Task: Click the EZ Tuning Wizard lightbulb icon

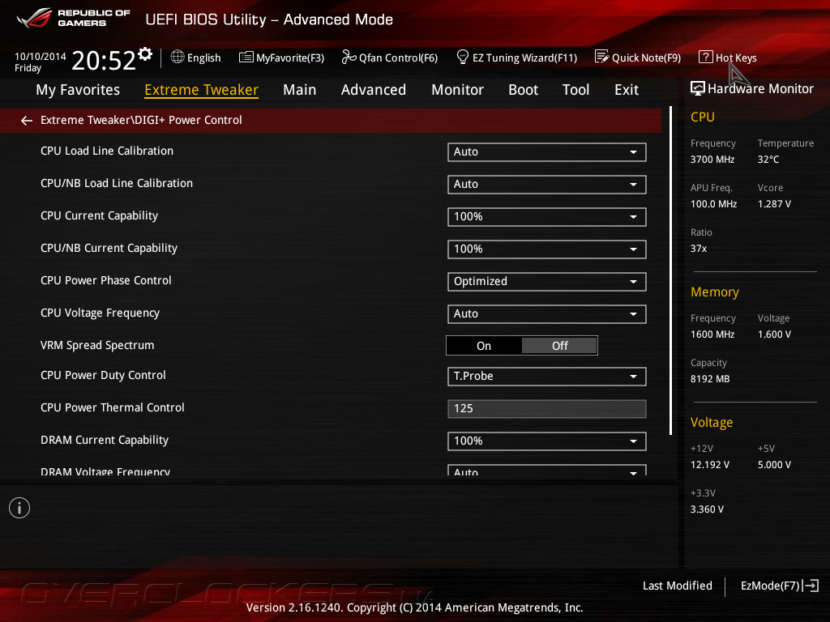Action: pos(462,57)
